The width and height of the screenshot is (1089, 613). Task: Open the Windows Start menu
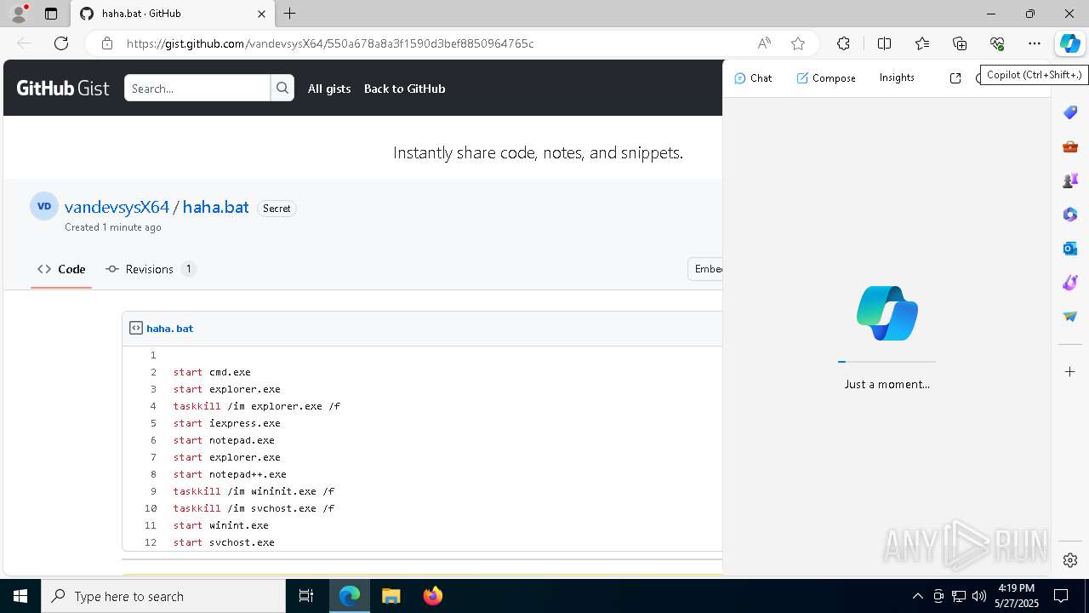tap(20, 596)
